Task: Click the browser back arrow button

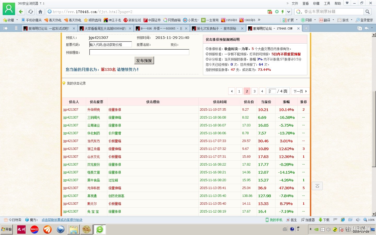Action: click(x=21, y=12)
